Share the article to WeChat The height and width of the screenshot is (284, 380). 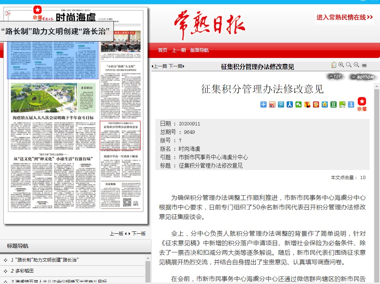tap(299, 104)
